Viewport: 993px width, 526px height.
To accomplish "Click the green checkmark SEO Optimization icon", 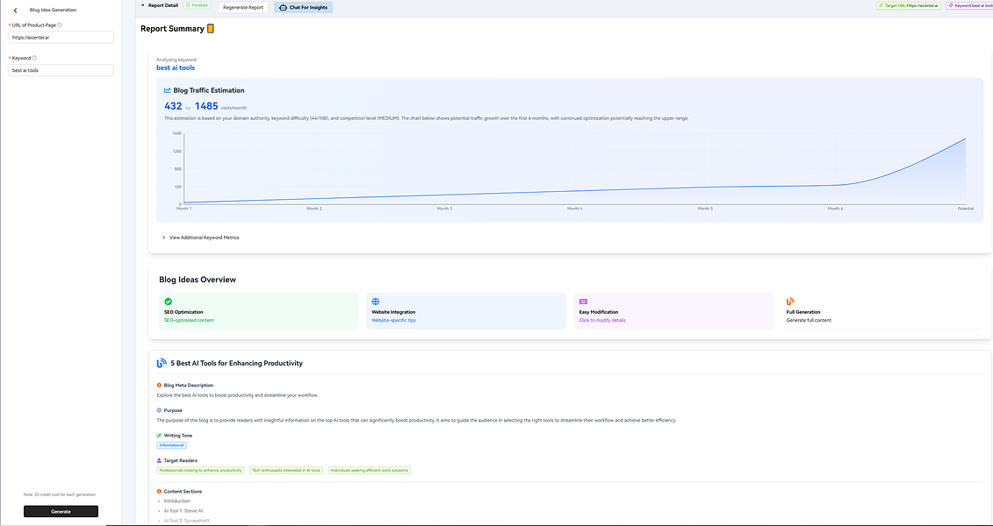I will pos(168,302).
